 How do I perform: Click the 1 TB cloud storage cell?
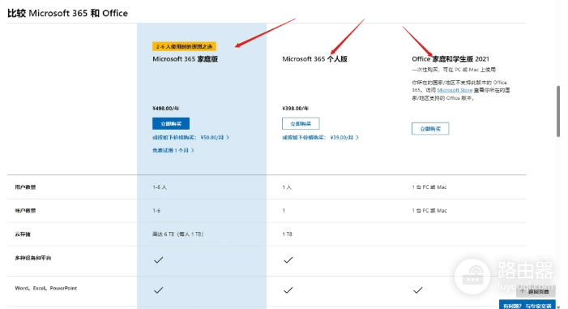coord(288,234)
